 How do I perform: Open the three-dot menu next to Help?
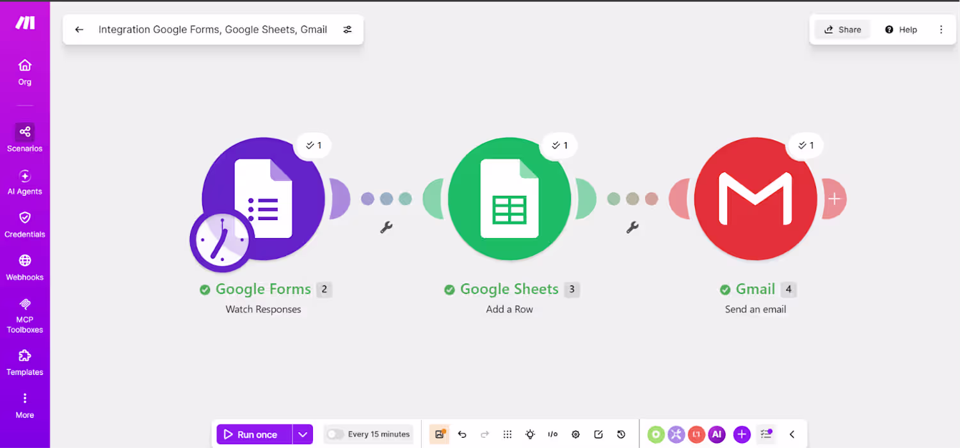pos(941,29)
